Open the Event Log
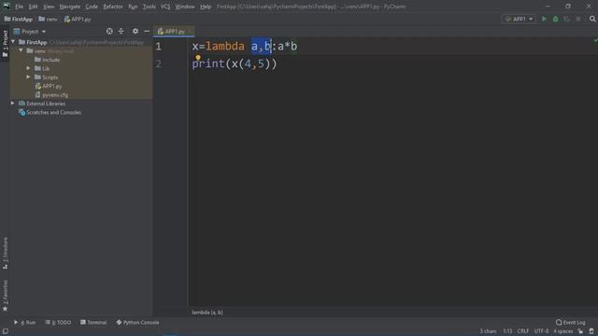598x336 pixels. coord(571,322)
